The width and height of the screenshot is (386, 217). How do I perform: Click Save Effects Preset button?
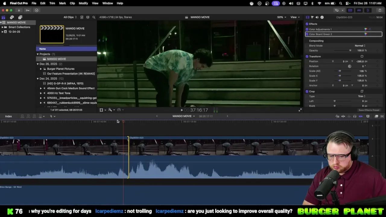click(369, 110)
